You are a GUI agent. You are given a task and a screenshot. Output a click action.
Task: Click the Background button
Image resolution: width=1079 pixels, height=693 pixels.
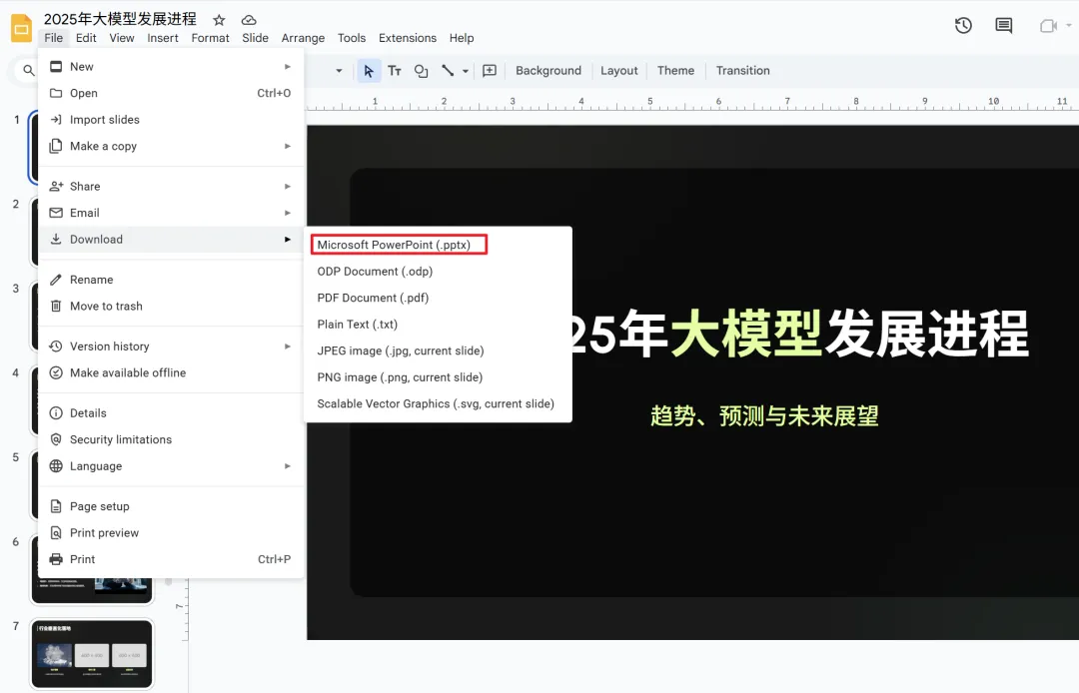[x=547, y=71]
